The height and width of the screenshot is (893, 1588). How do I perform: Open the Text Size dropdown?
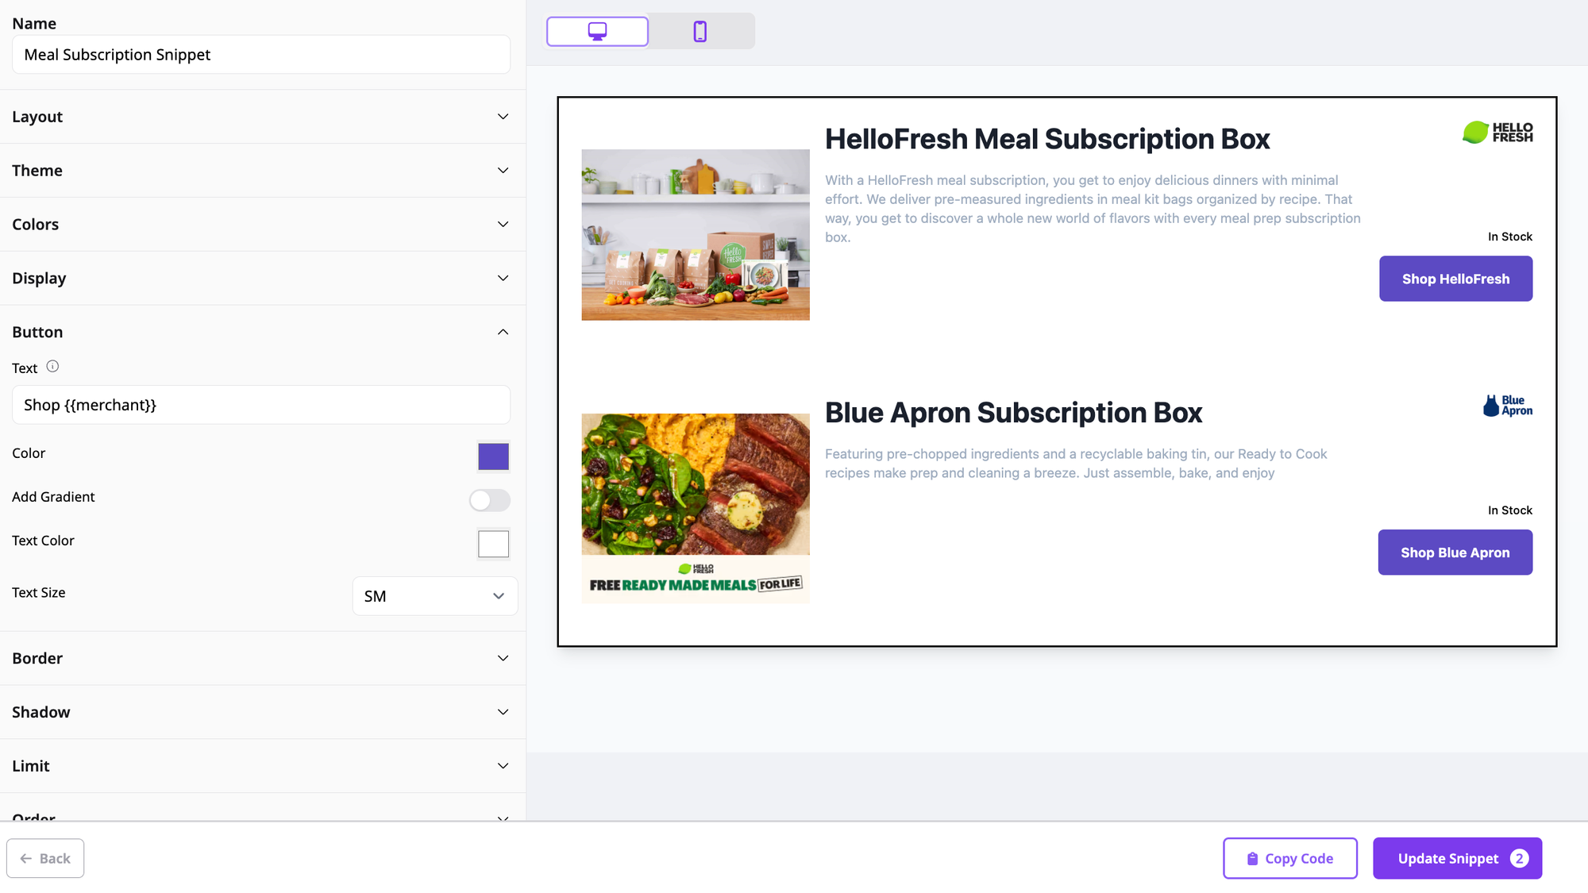pyautogui.click(x=434, y=596)
